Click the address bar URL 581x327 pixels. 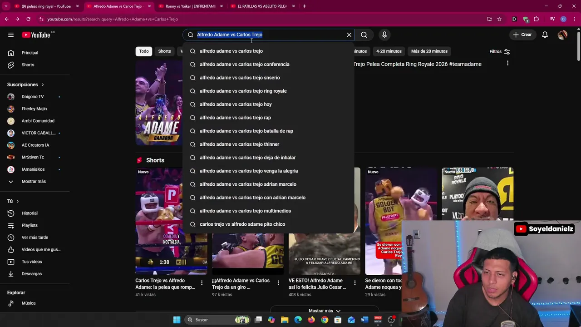(113, 19)
